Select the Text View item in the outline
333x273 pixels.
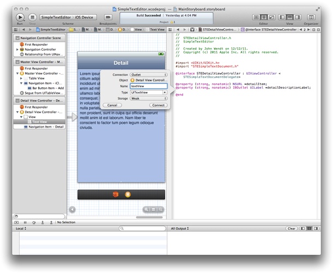coord(39,122)
